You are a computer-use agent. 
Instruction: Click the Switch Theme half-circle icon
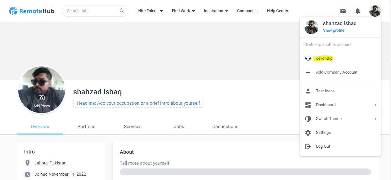[308, 119]
